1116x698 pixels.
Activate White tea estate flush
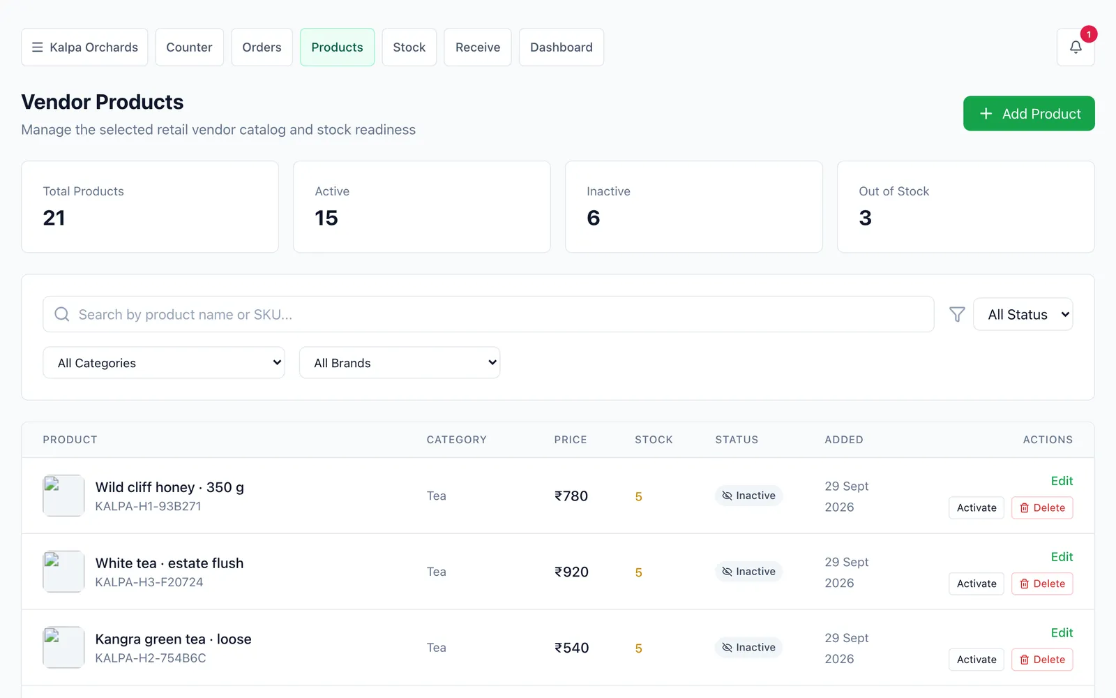(976, 584)
